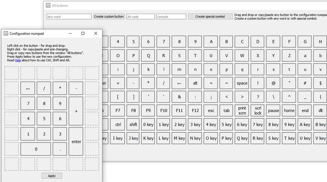Image resolution: width=327 pixels, height=182 pixels.
Task: Click the F7 button
Action: 118,110
